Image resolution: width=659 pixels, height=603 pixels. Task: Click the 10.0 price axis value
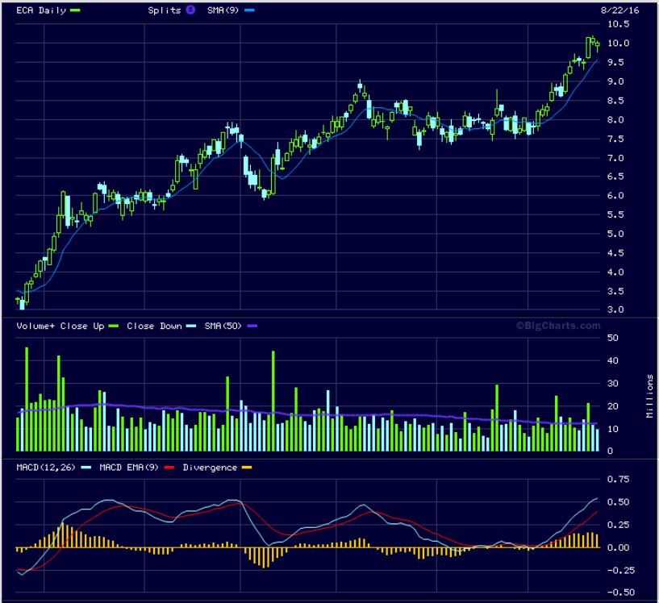coord(618,44)
